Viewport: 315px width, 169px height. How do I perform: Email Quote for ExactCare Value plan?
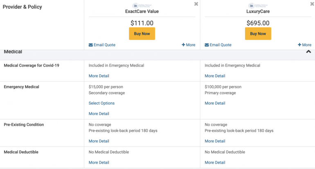click(102, 45)
